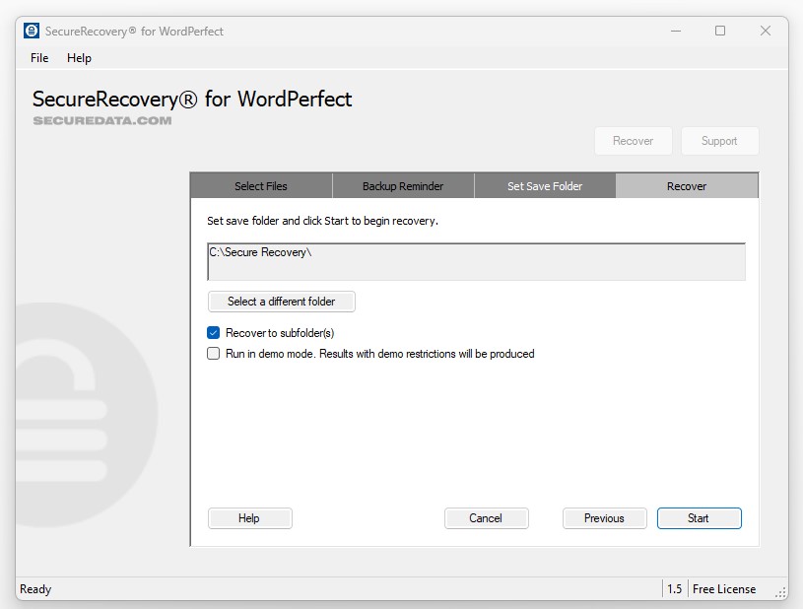The height and width of the screenshot is (609, 803).
Task: Click the Help button at bottom left
Action: coord(249,518)
